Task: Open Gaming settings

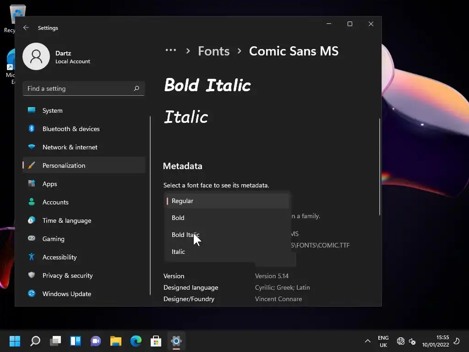Action: click(x=84, y=238)
